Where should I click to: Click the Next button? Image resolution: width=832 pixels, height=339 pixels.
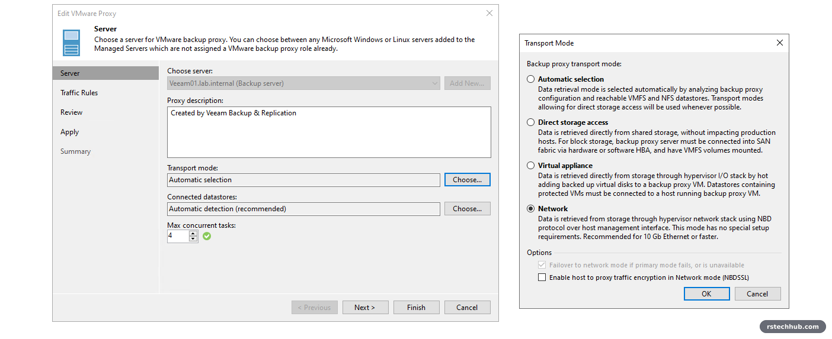(366, 308)
